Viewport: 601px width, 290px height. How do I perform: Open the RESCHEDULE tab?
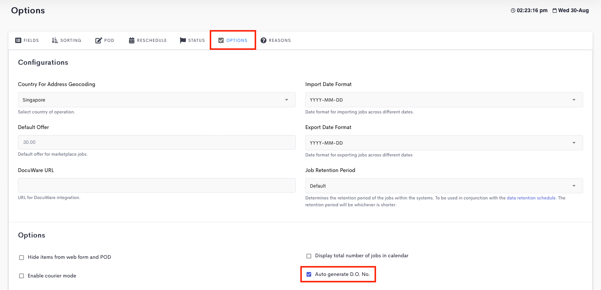point(148,40)
